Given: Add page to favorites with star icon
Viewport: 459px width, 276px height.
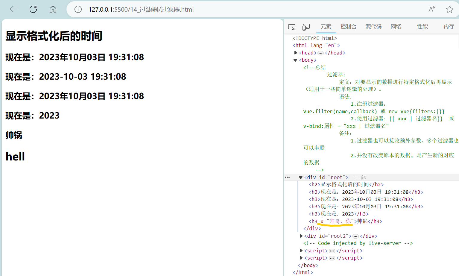Looking at the screenshot, I should tap(449, 9).
